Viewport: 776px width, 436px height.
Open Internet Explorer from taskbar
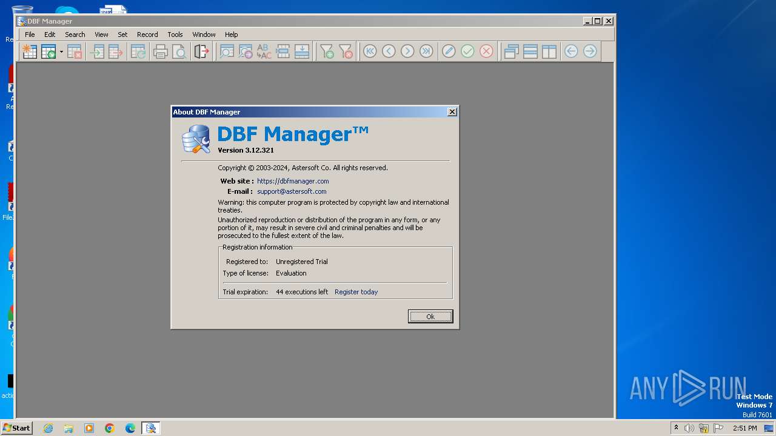click(x=48, y=428)
